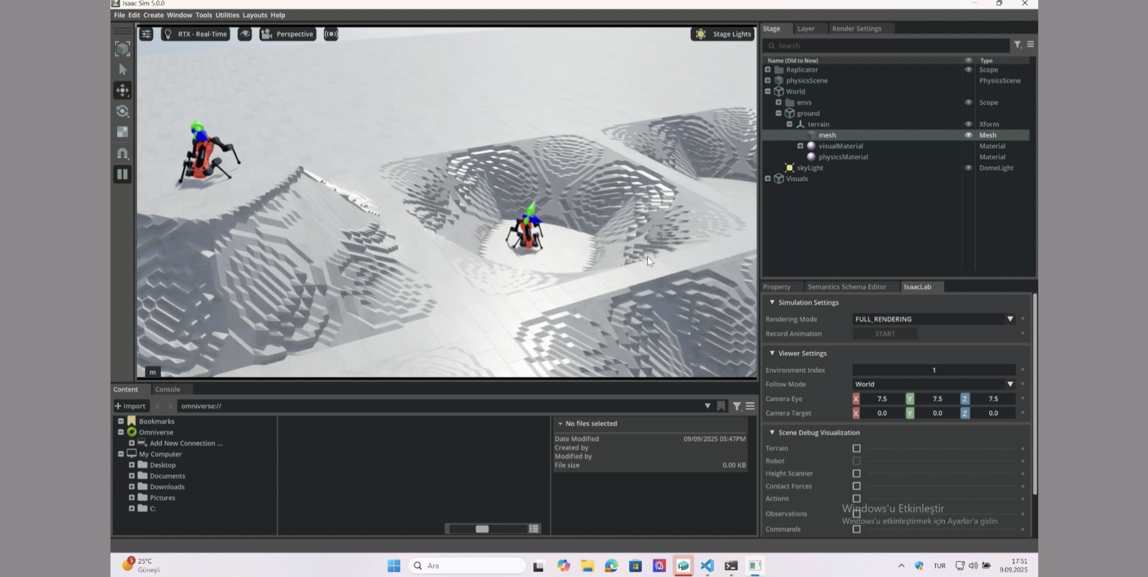Hide the mesh prim via eye icon
Viewport: 1148px width, 577px height.
pos(968,135)
